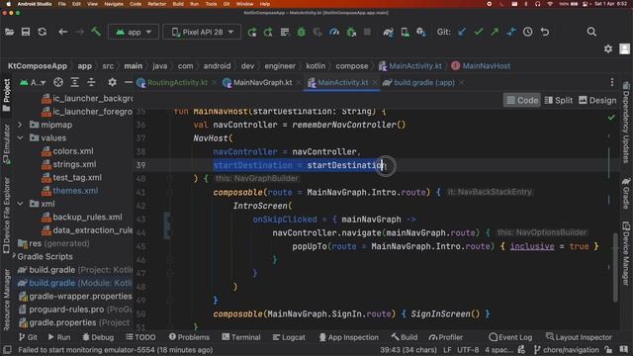Viewport: 633px width, 356px height.
Task: Switch to RoutingActivity.kt tab
Action: pyautogui.click(x=177, y=82)
